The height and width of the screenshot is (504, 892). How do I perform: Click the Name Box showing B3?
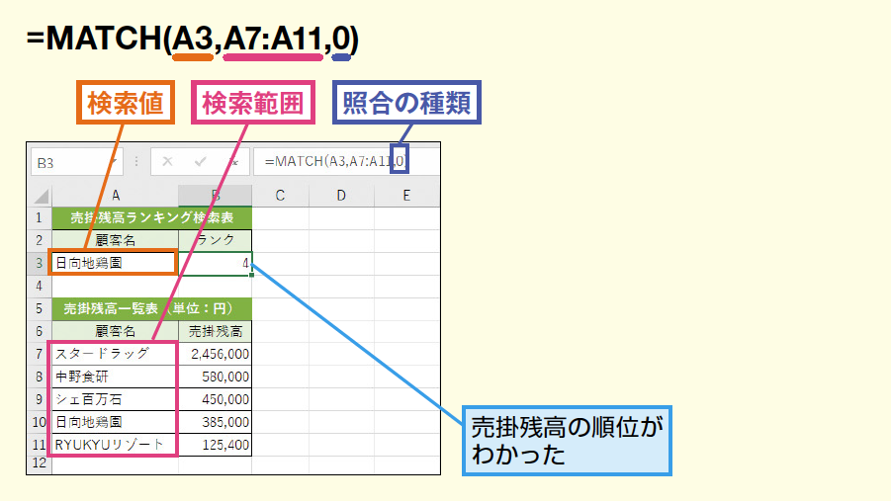(67, 161)
